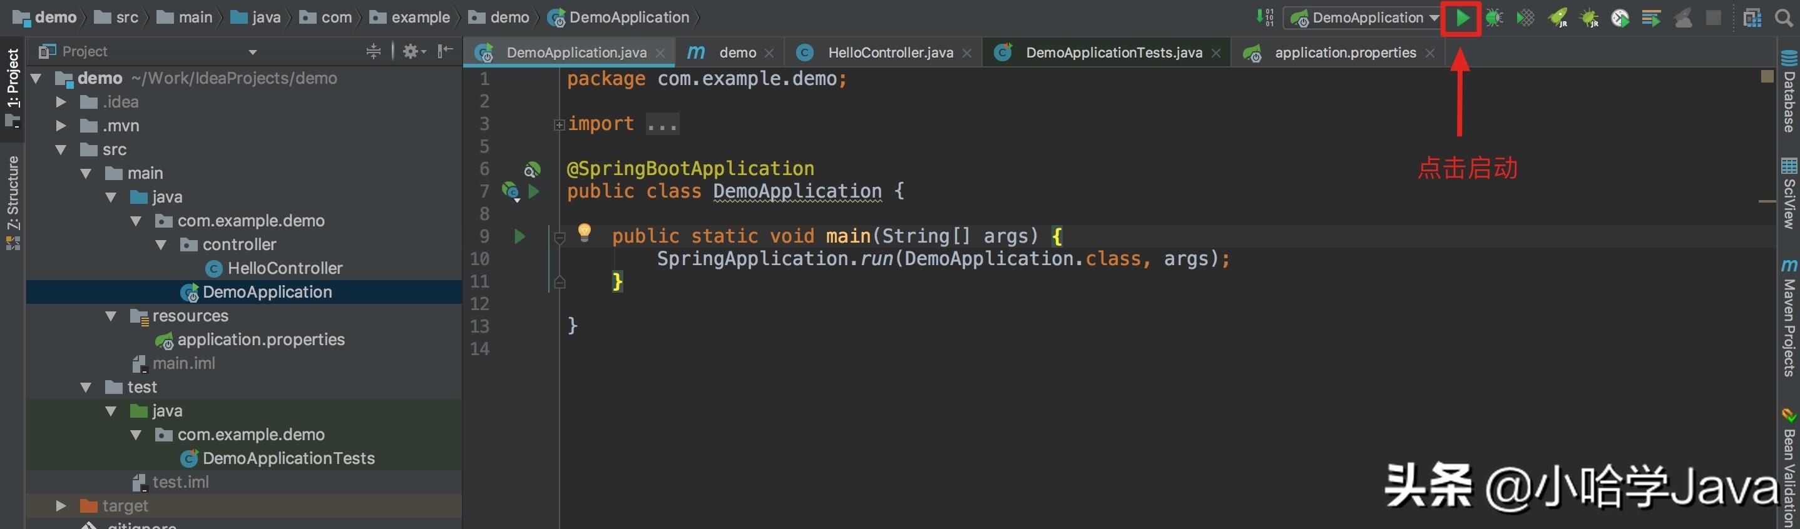The width and height of the screenshot is (1800, 529).
Task: Start debugging with the green bug icon
Action: (1494, 18)
